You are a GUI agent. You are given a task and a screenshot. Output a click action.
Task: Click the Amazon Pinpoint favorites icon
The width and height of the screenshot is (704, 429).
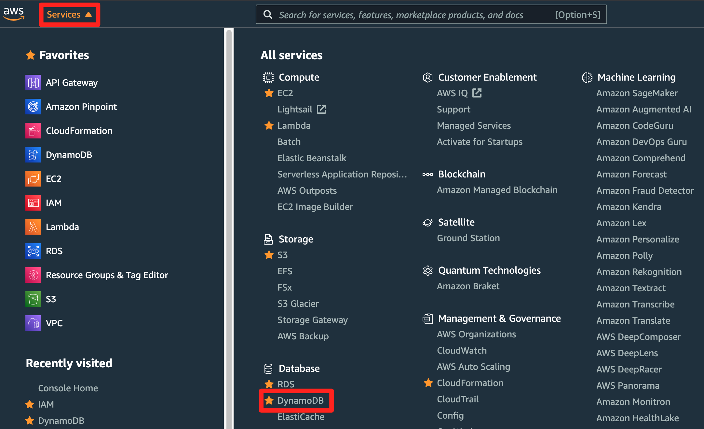click(x=33, y=107)
